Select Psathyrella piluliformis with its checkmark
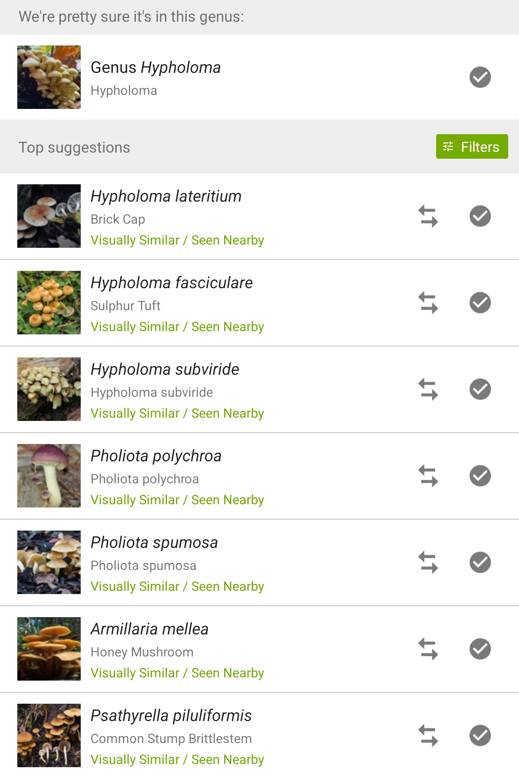Screen dimensions: 519x778 480,735
